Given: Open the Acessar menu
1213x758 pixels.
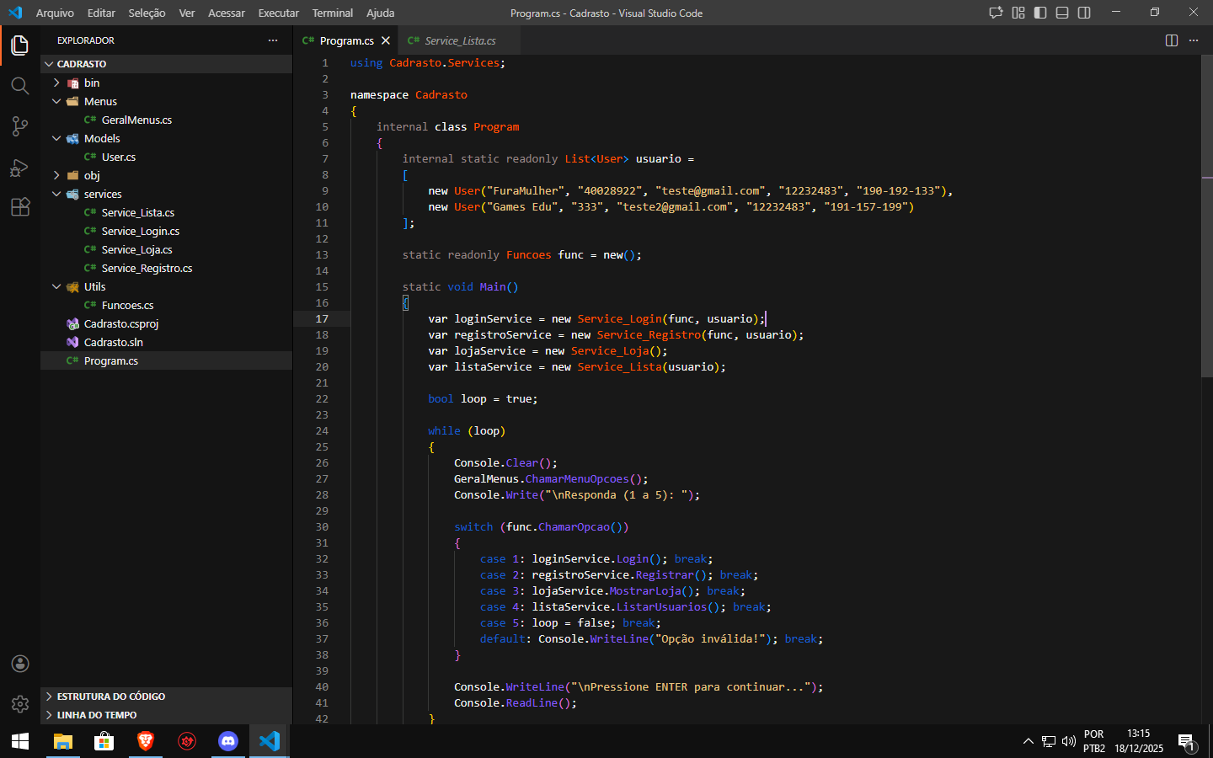Looking at the screenshot, I should click(x=227, y=13).
